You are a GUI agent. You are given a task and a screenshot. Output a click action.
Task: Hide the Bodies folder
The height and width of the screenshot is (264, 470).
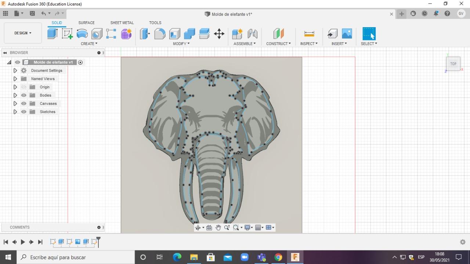pyautogui.click(x=24, y=95)
